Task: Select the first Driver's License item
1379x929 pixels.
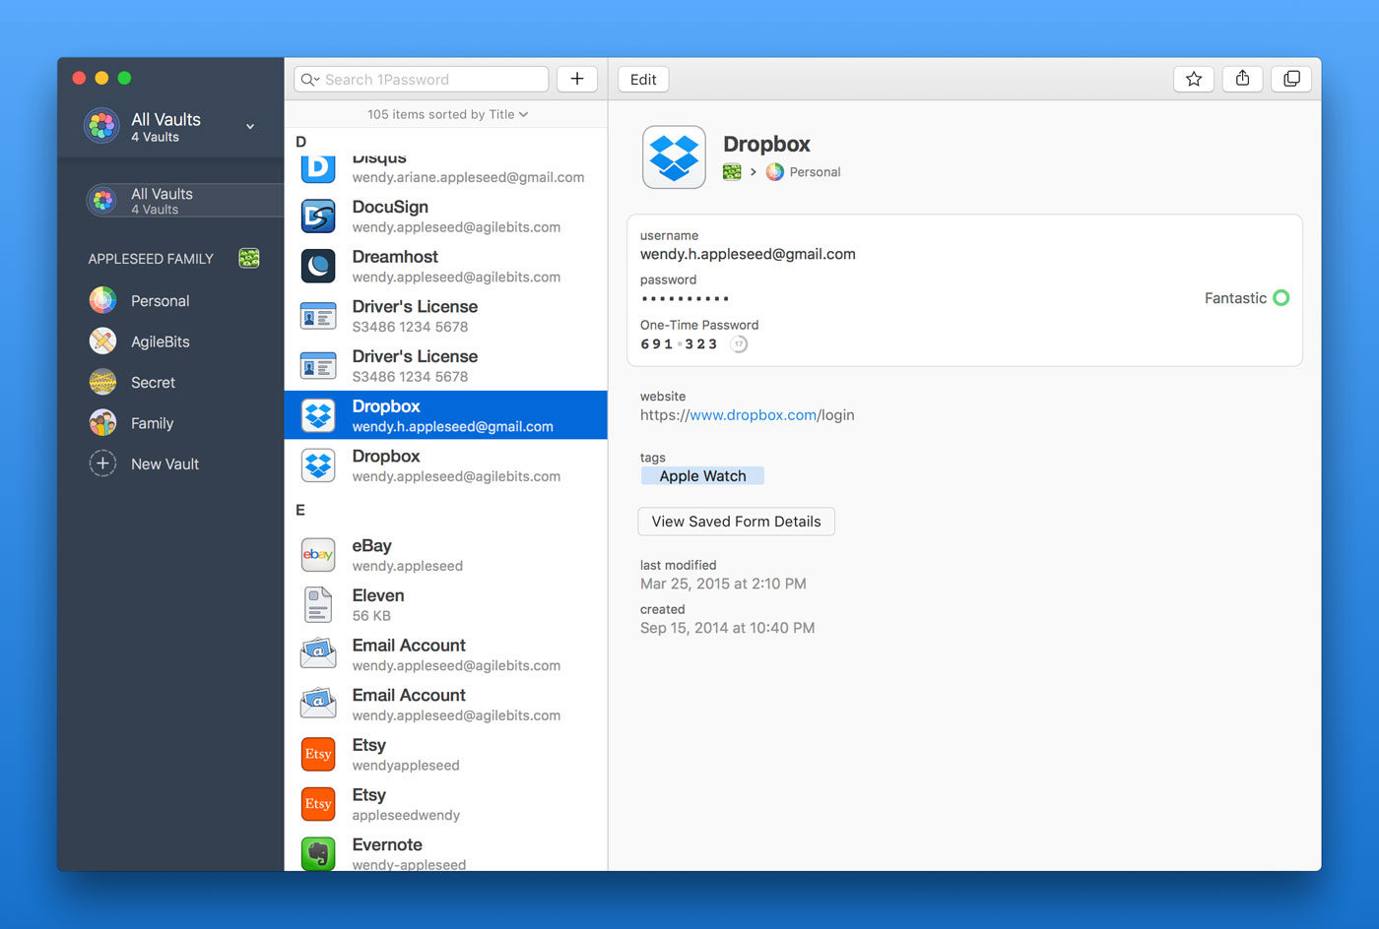Action: click(446, 316)
